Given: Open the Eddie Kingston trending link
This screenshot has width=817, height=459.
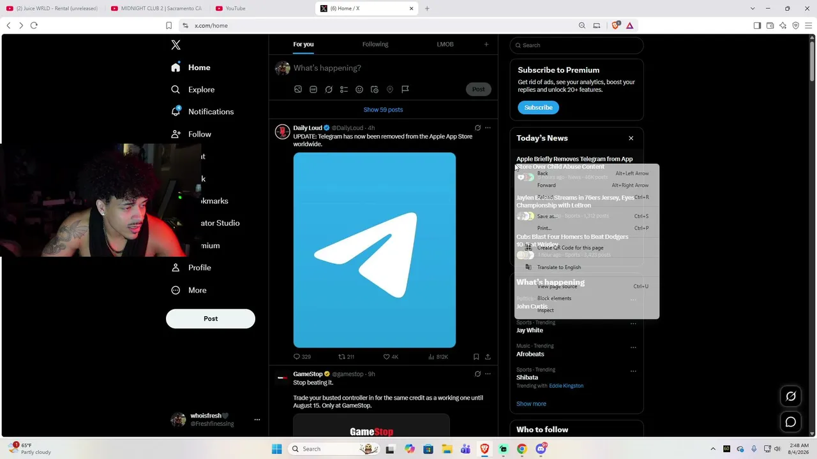Looking at the screenshot, I should click(x=566, y=386).
